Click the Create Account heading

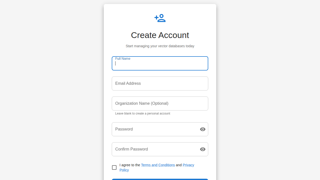[160, 35]
